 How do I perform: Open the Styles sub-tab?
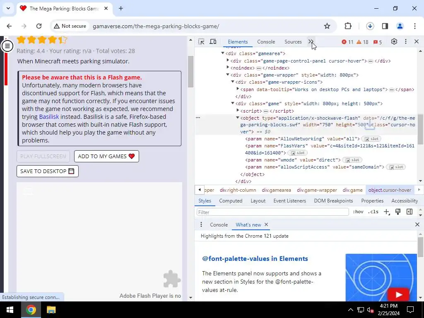pyautogui.click(x=205, y=201)
